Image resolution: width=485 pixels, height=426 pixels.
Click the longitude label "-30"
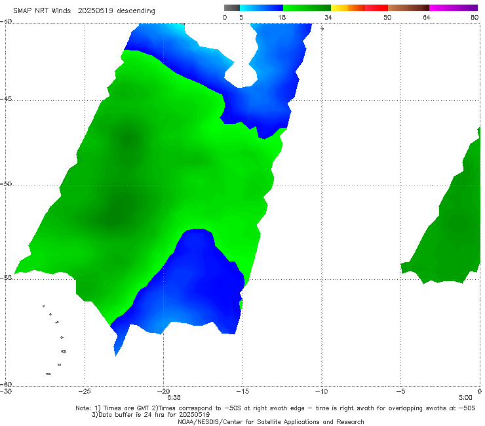coord(6,391)
